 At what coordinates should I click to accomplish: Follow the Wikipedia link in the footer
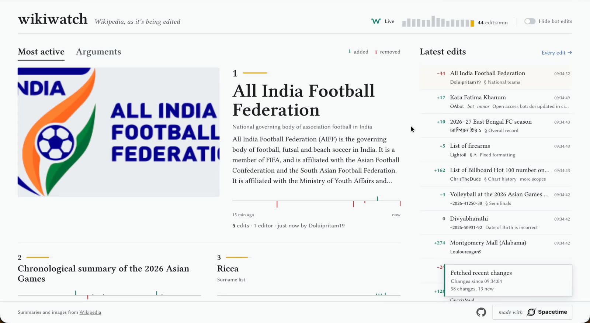90,312
